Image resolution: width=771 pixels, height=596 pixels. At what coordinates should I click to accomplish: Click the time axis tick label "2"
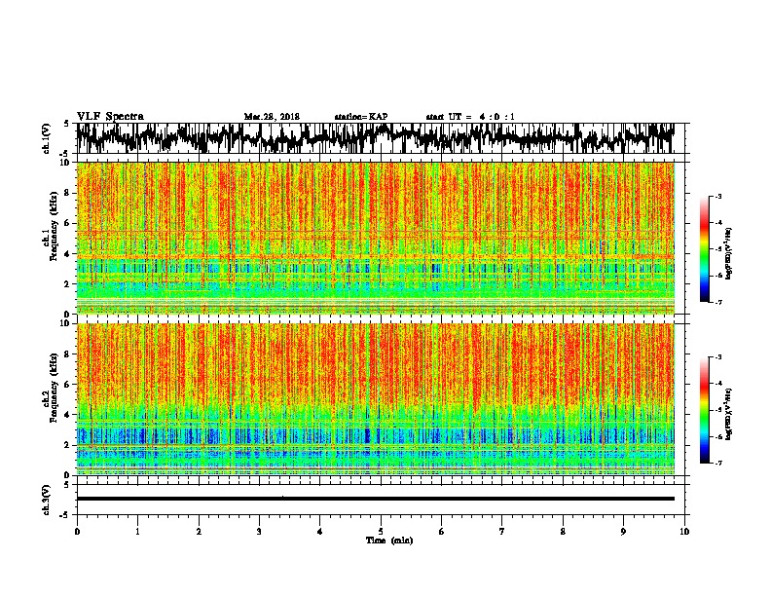click(x=199, y=532)
